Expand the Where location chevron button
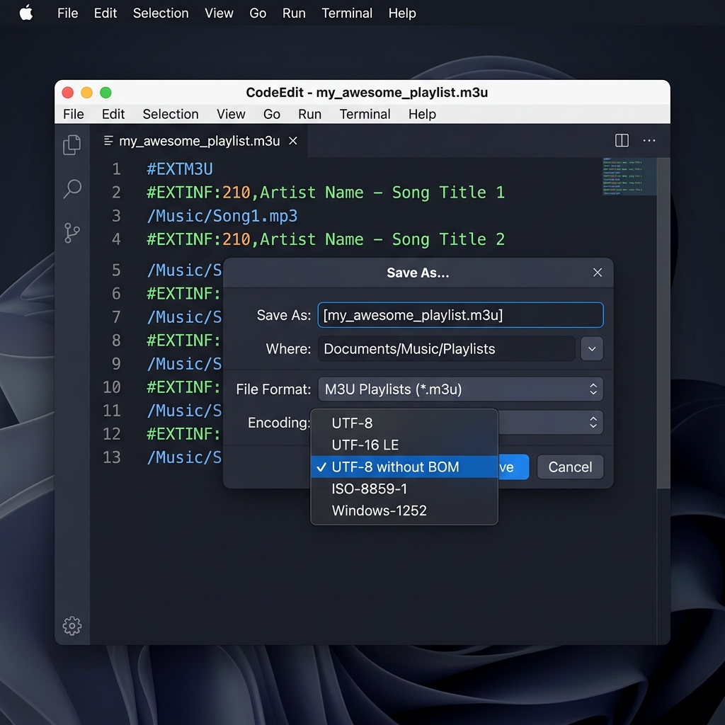This screenshot has width=725, height=725. pyautogui.click(x=592, y=348)
